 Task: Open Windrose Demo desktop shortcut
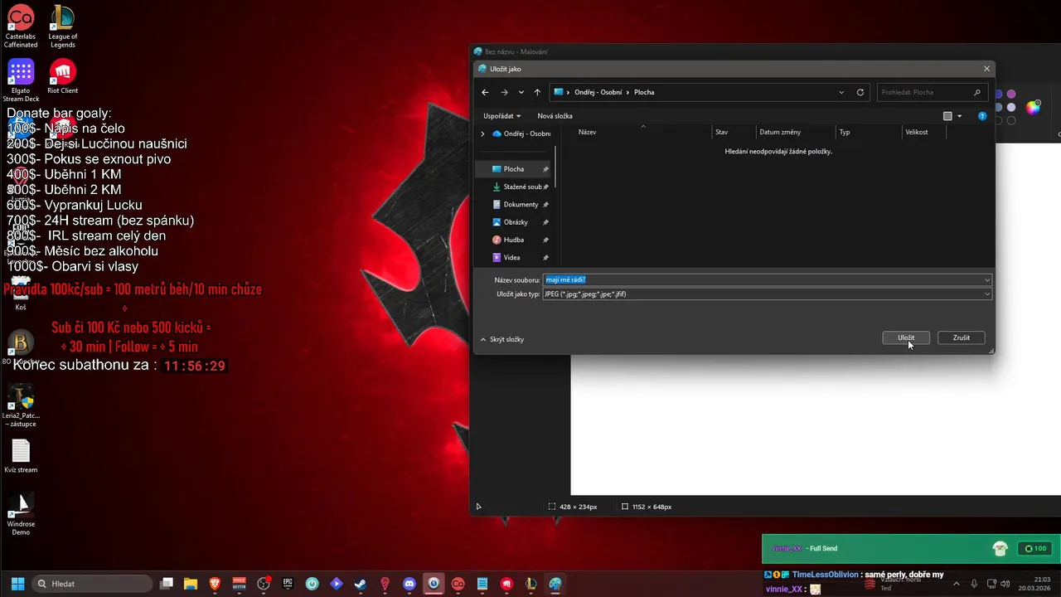[x=21, y=514]
